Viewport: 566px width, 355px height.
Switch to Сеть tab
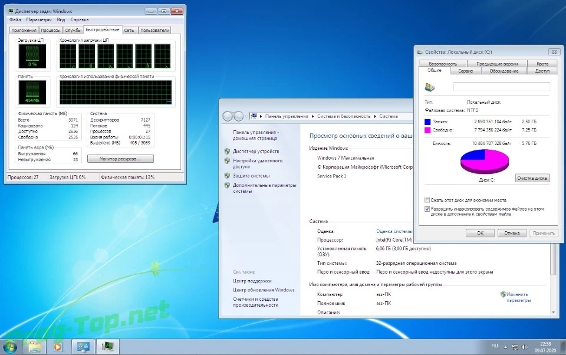pyautogui.click(x=129, y=30)
